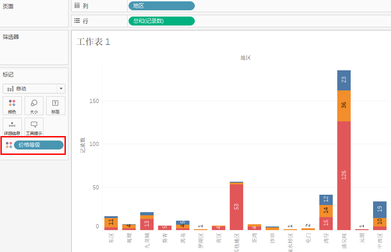This screenshot has height=252, width=391.
Task: Click the 油尖旺 category label on the axis
Action: tap(344, 240)
